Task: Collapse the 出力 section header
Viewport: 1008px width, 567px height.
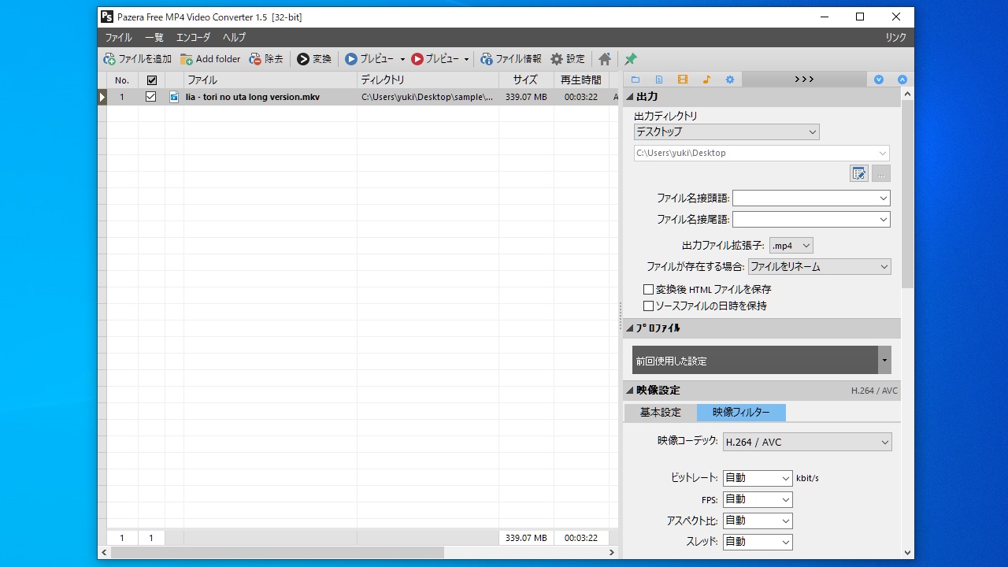Action: point(762,97)
